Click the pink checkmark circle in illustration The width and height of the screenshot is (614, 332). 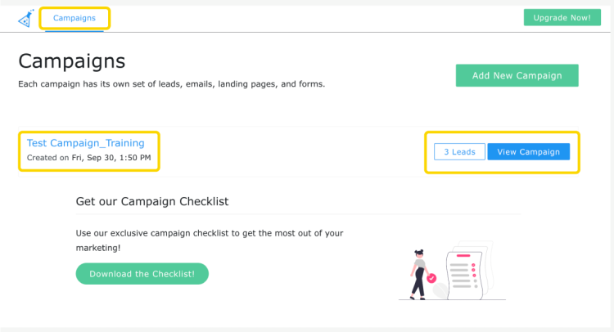(x=431, y=278)
